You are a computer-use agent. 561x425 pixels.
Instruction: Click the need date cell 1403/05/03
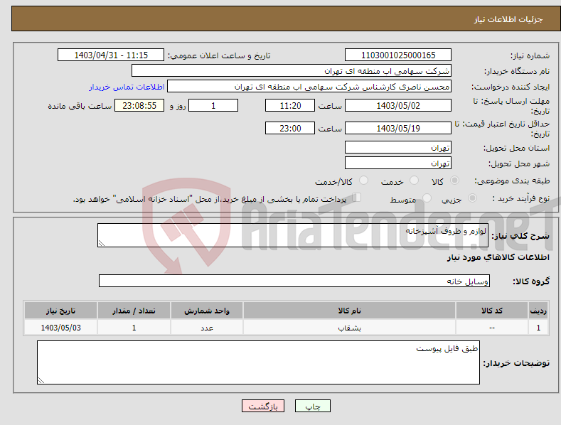click(61, 328)
